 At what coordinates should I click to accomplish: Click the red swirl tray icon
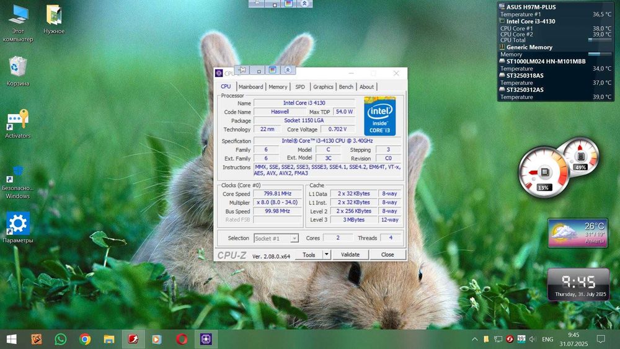510,339
